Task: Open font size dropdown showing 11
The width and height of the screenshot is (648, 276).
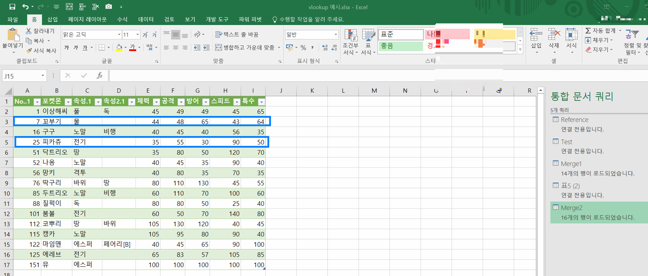Action: tap(137, 34)
